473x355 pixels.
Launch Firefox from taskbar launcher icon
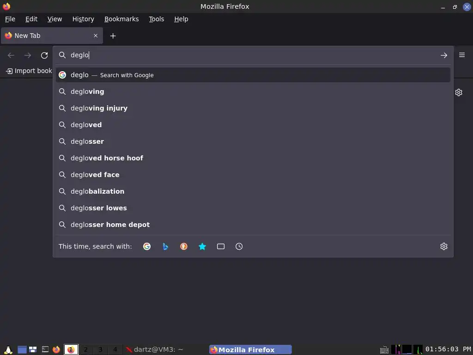click(56, 349)
